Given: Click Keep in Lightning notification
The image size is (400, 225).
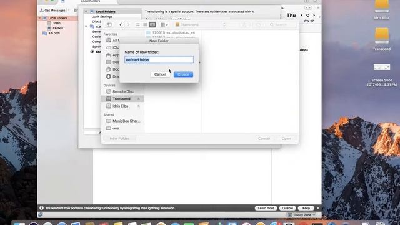Looking at the screenshot, I should (x=306, y=208).
